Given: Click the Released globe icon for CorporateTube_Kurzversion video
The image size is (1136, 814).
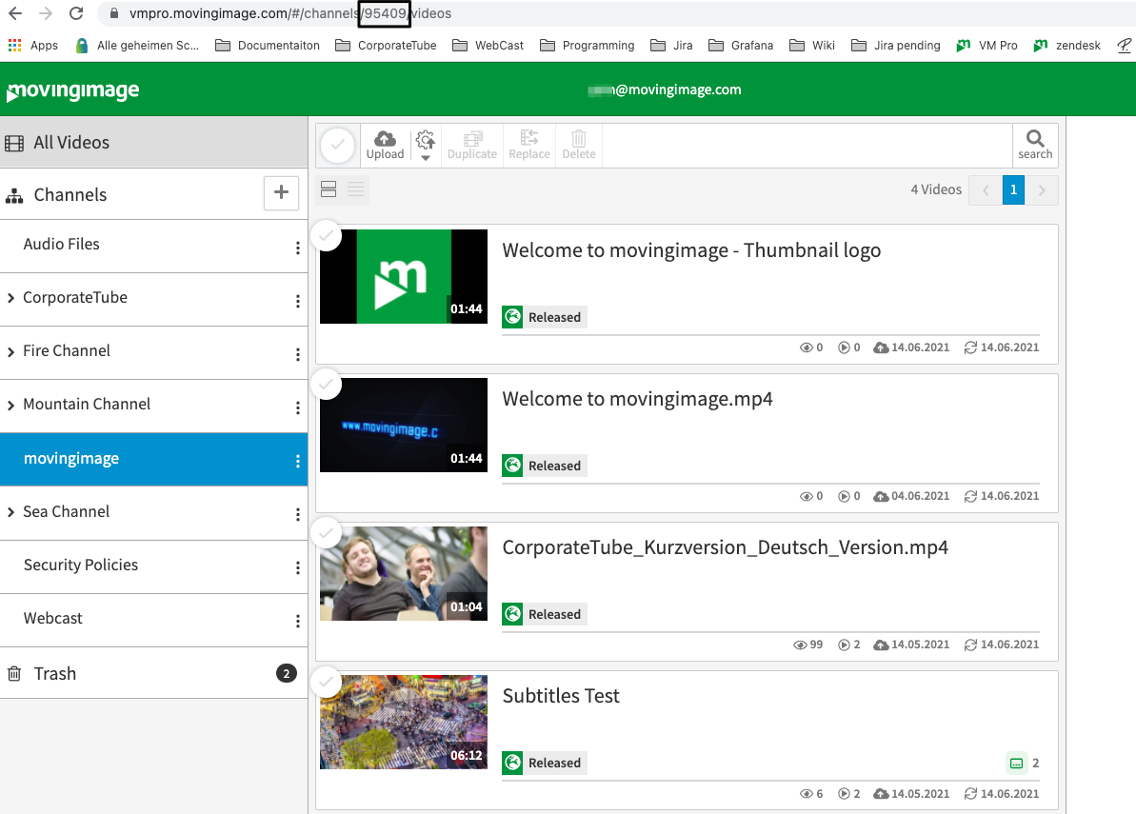Looking at the screenshot, I should pyautogui.click(x=513, y=614).
